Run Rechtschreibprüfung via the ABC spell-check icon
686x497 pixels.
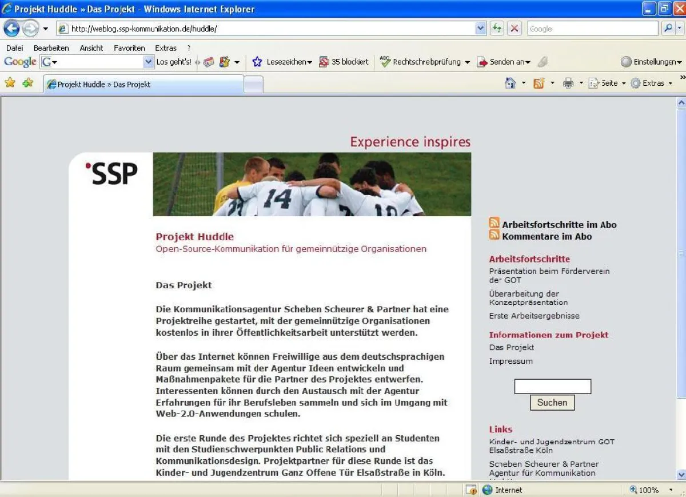(x=386, y=62)
